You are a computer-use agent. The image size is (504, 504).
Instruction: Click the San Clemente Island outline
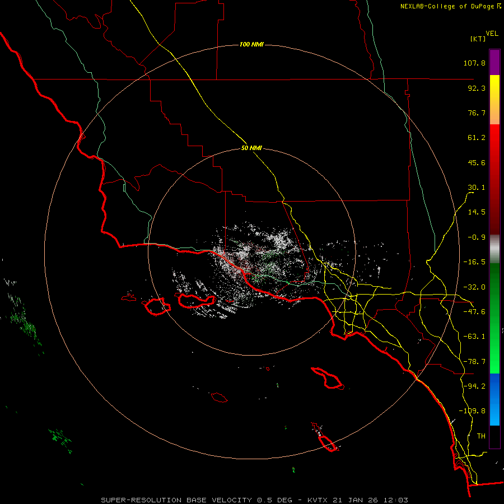pyautogui.click(x=324, y=437)
